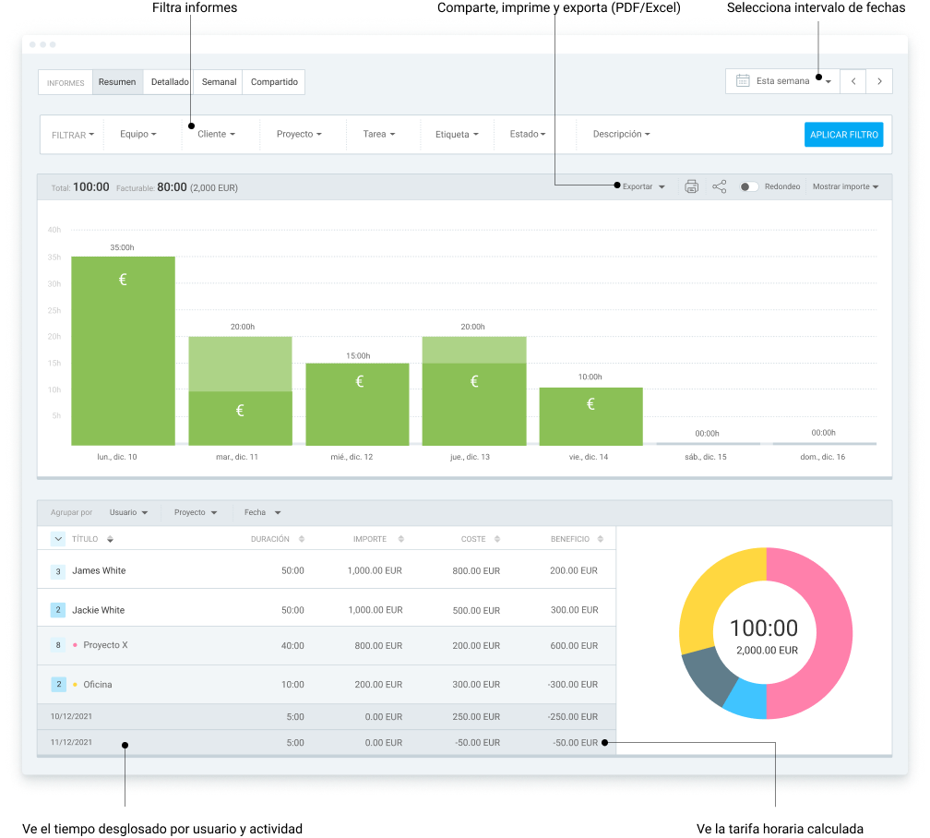Screen dimensions: 930x838
Task: Click the Facturable 80:00 total value
Action: click(x=172, y=187)
